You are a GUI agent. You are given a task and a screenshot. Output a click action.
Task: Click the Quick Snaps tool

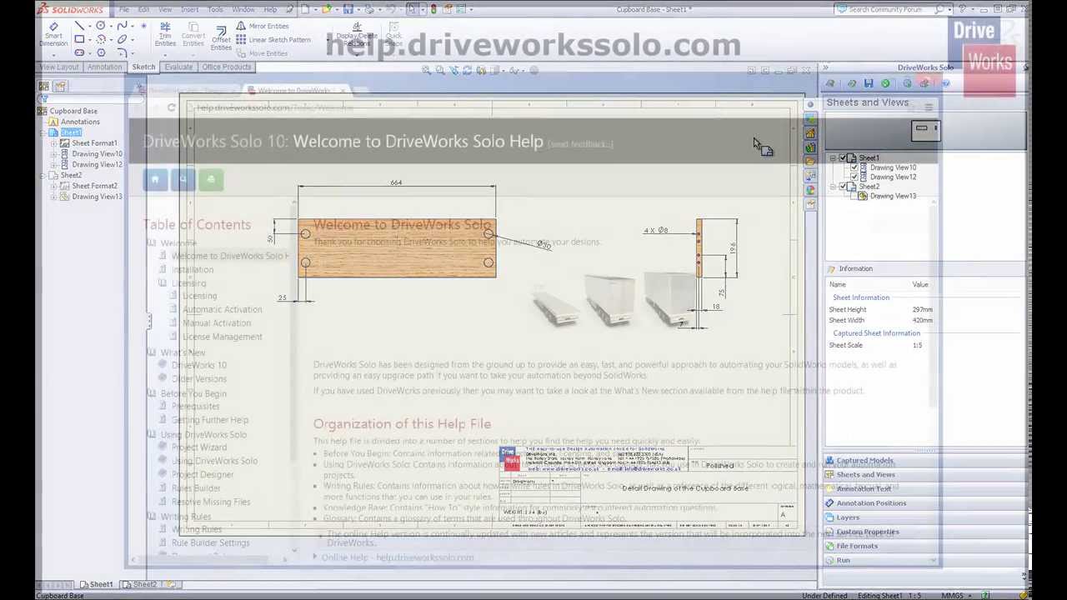pos(393,36)
